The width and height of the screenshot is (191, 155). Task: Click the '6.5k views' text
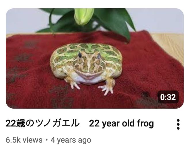pos(24,140)
